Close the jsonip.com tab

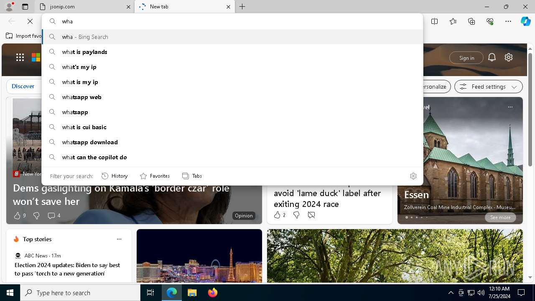click(128, 7)
